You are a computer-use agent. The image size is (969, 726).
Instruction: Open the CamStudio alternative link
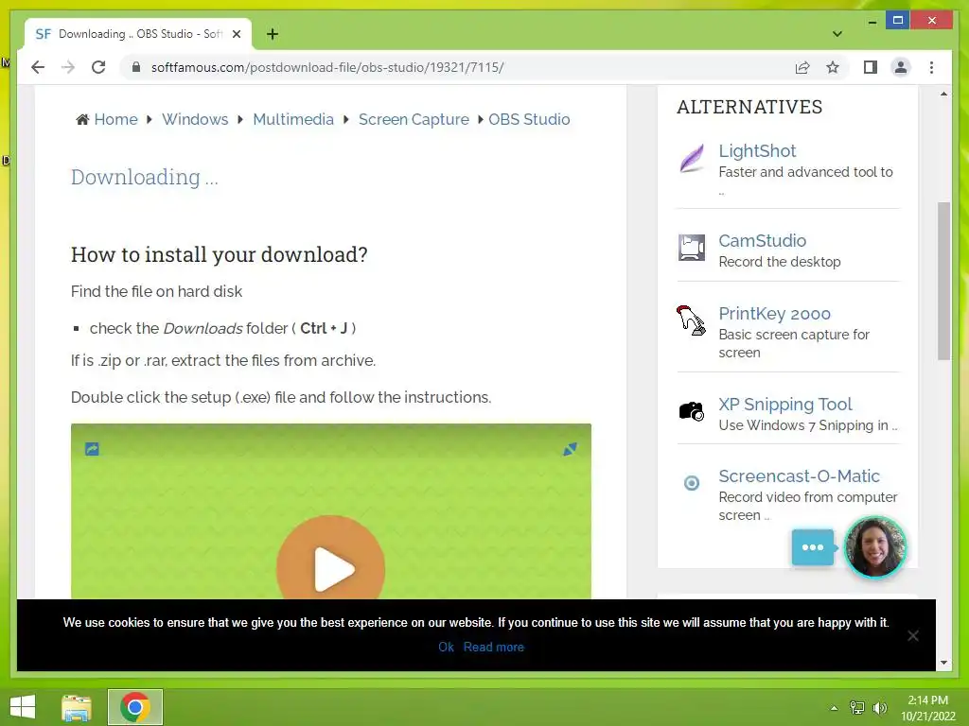(762, 240)
